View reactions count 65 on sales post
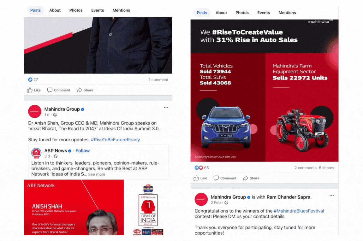The width and height of the screenshot is (363, 241). (202, 168)
